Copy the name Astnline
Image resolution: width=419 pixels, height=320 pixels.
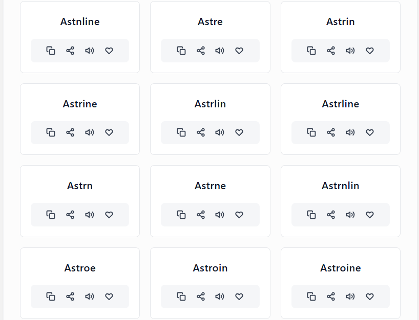click(x=51, y=51)
